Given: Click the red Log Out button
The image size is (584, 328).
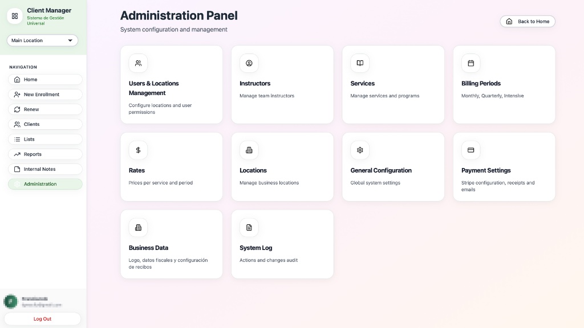Looking at the screenshot, I should click(42, 319).
